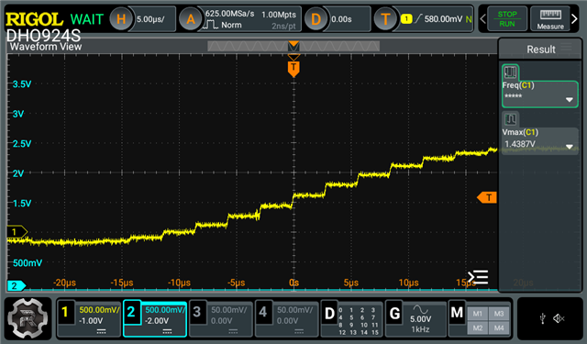Screen dimensions: 587x344
Task: Click the Freq(C1) measurement icon
Action: [510, 72]
